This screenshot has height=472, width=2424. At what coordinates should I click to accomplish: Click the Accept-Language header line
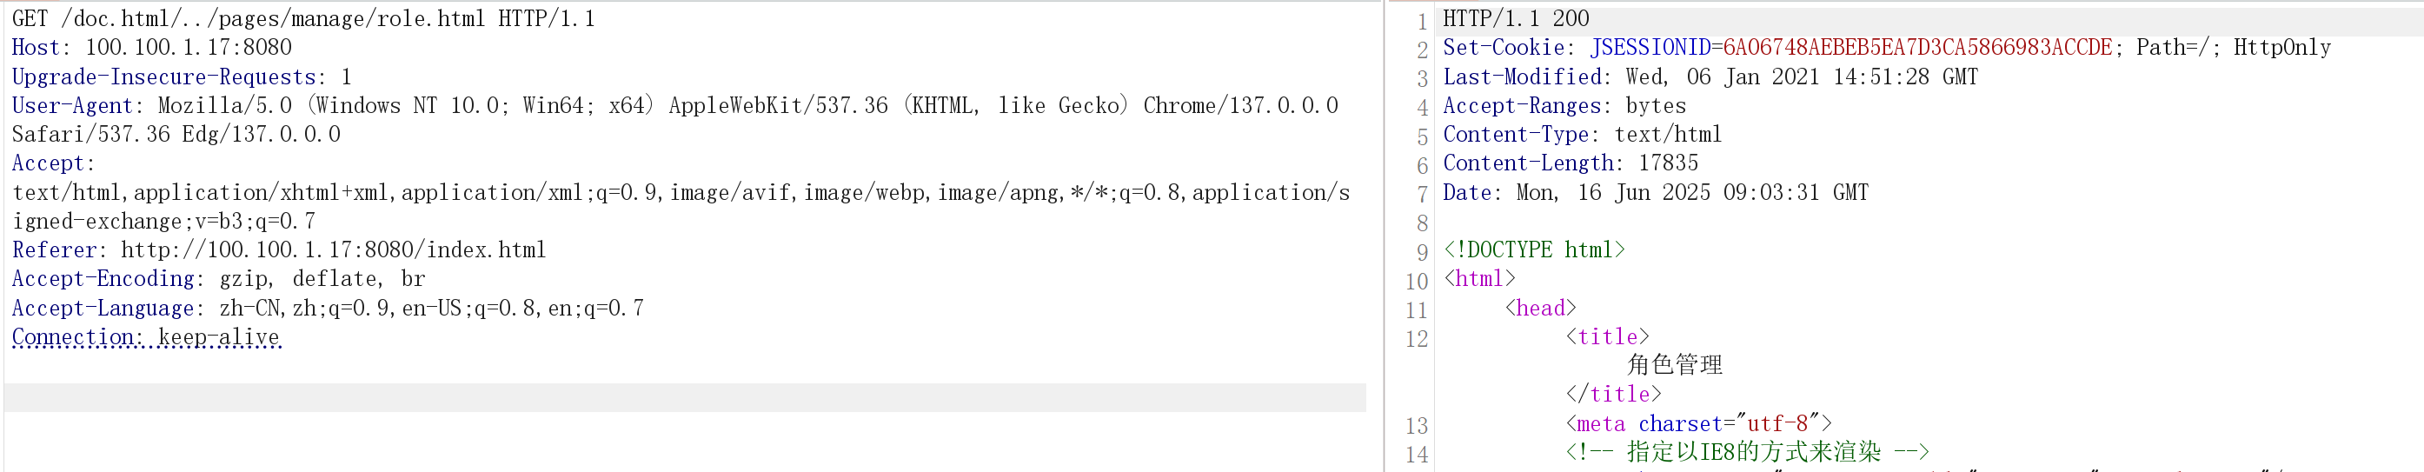(x=328, y=309)
